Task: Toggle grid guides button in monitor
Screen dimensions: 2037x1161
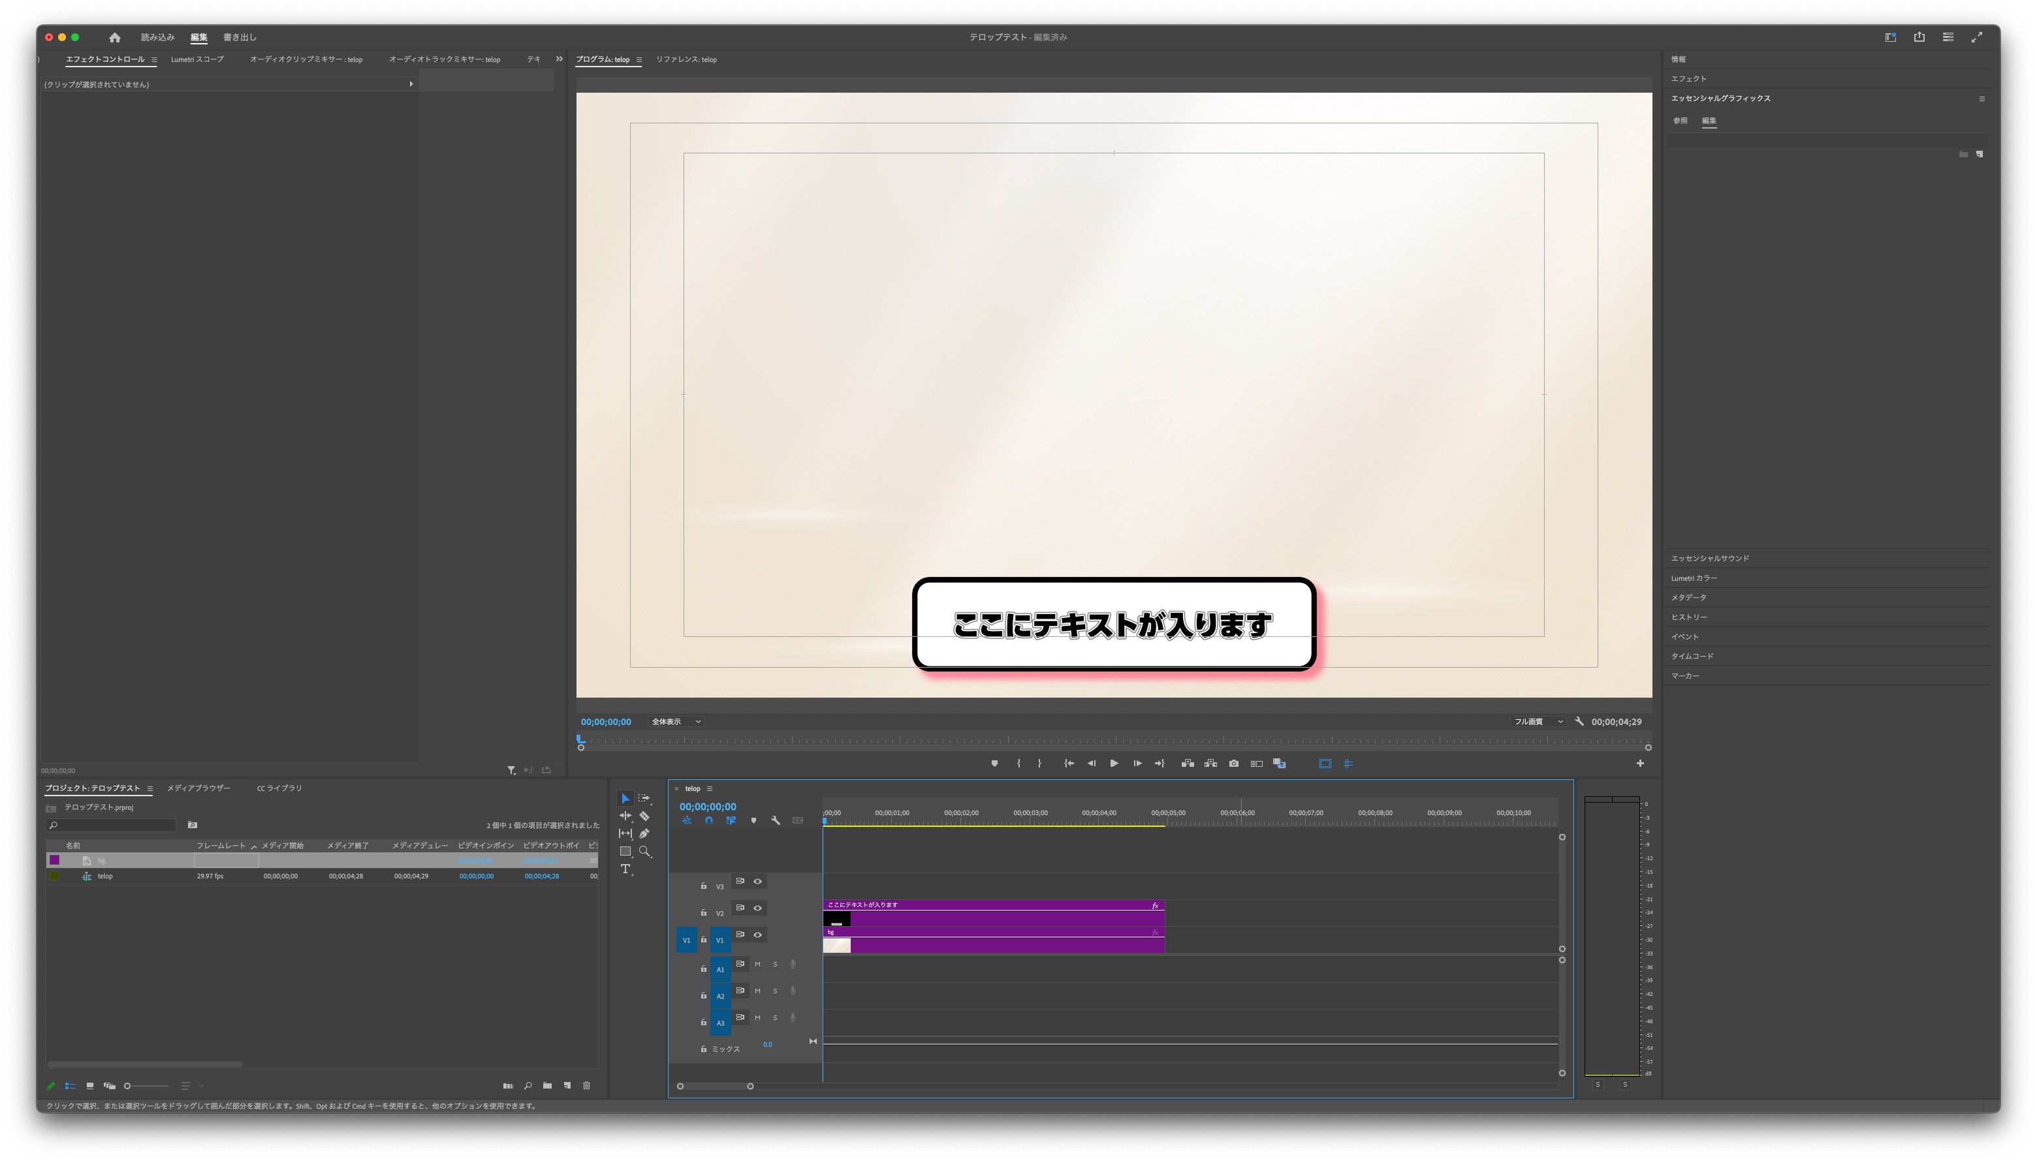Action: tap(1348, 763)
